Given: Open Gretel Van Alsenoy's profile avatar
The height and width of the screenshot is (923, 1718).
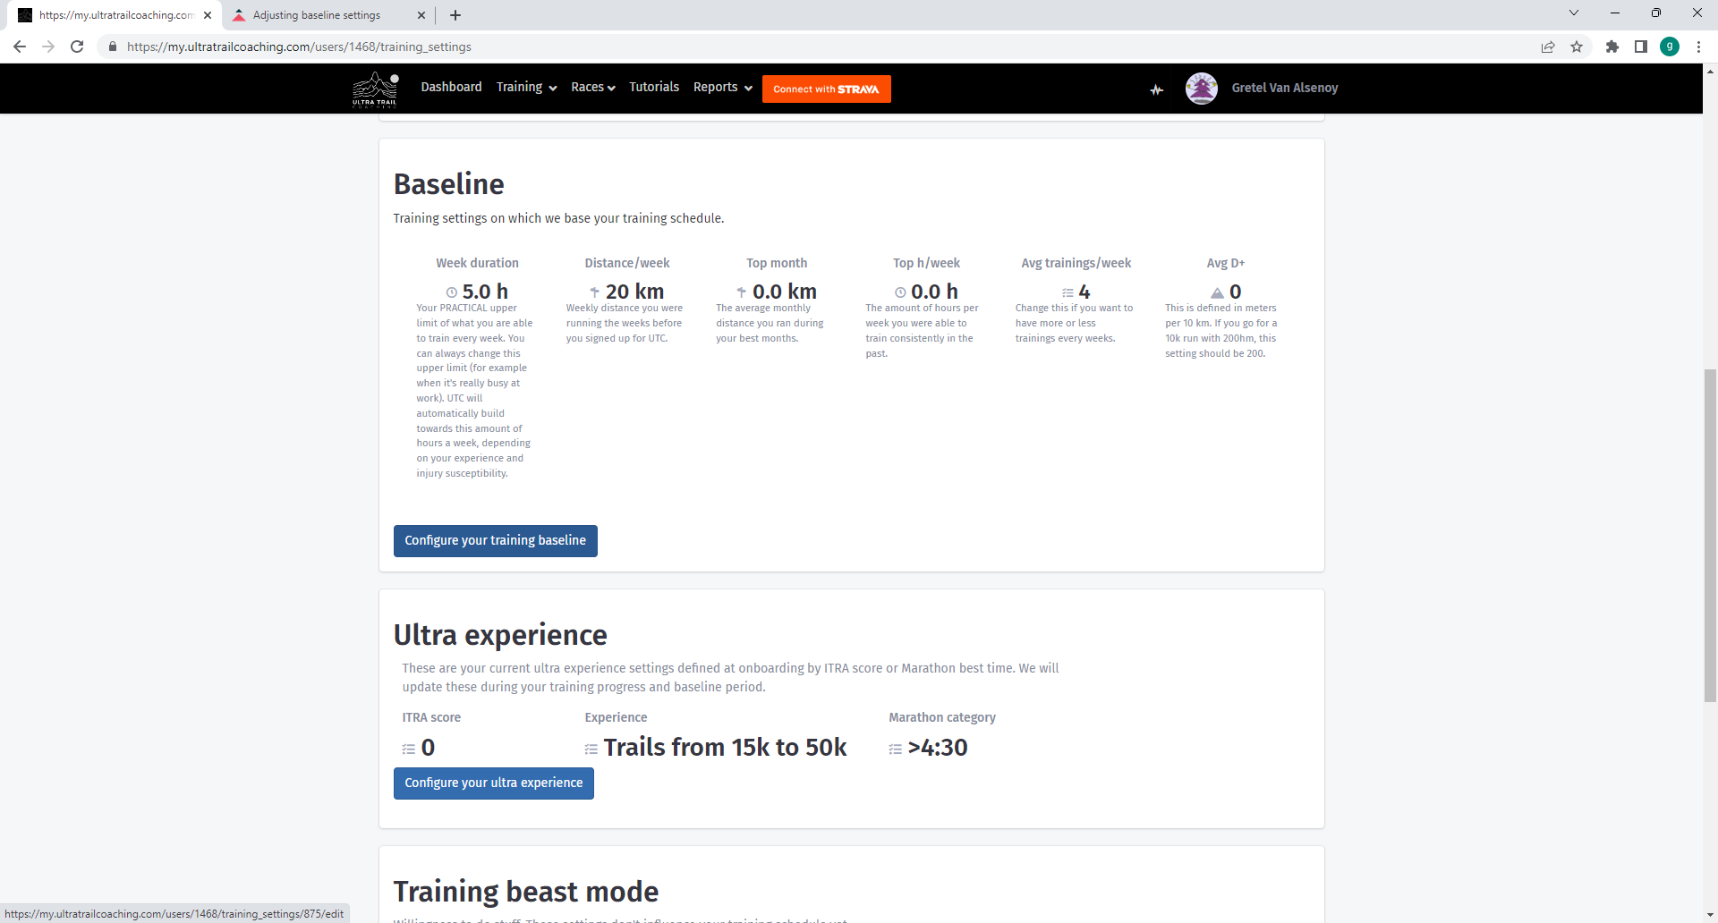Looking at the screenshot, I should [1201, 88].
